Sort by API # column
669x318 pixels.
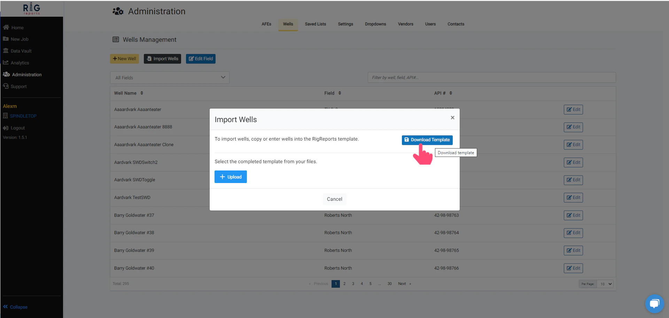tap(443, 93)
